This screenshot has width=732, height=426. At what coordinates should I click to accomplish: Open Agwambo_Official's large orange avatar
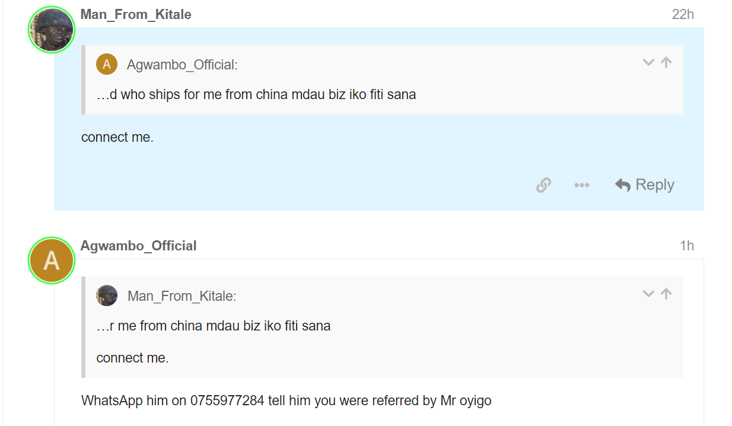(51, 260)
